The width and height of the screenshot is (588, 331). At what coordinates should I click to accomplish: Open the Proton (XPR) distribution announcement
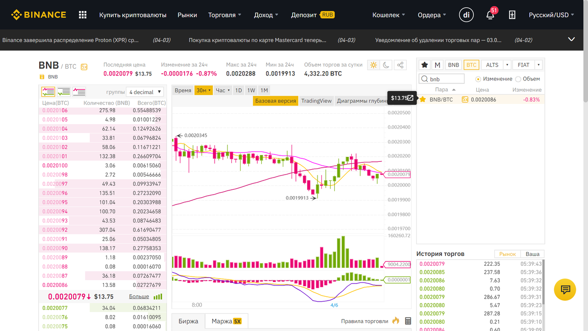(71, 40)
